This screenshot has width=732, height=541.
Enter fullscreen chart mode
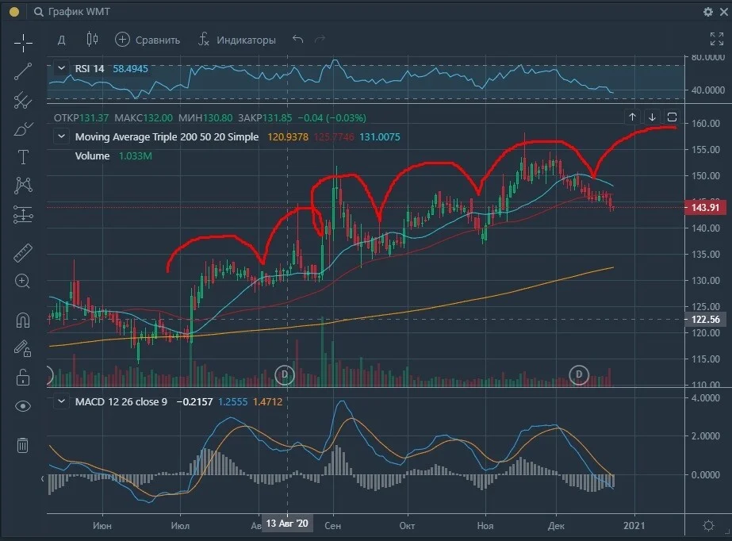pos(717,39)
